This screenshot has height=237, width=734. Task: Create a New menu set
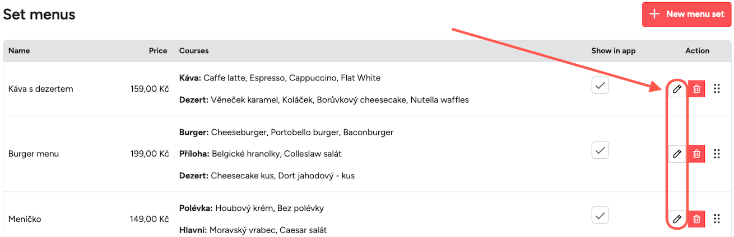click(x=687, y=14)
